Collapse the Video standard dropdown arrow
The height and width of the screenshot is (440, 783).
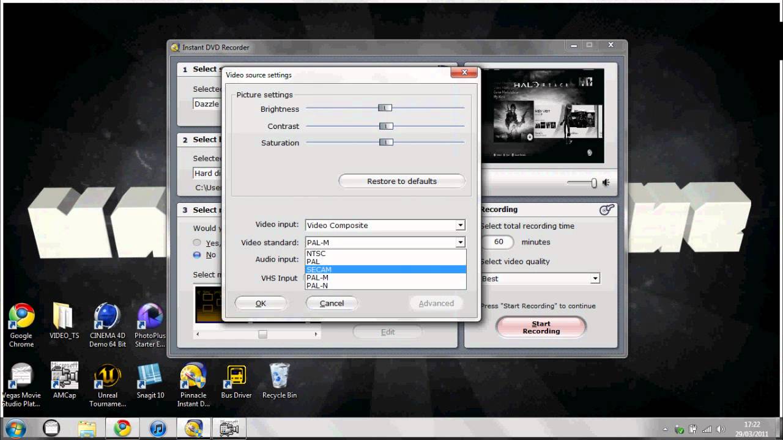[461, 243]
